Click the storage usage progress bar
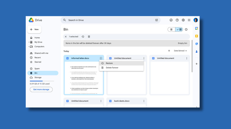The width and height of the screenshot is (231, 129). [42, 81]
